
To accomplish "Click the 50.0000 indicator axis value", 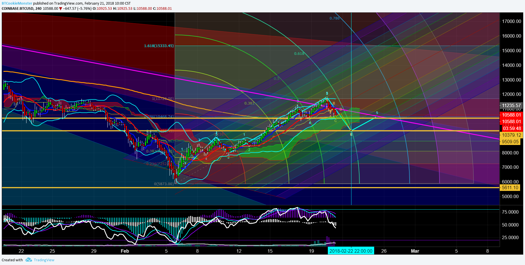I will click(x=510, y=225).
